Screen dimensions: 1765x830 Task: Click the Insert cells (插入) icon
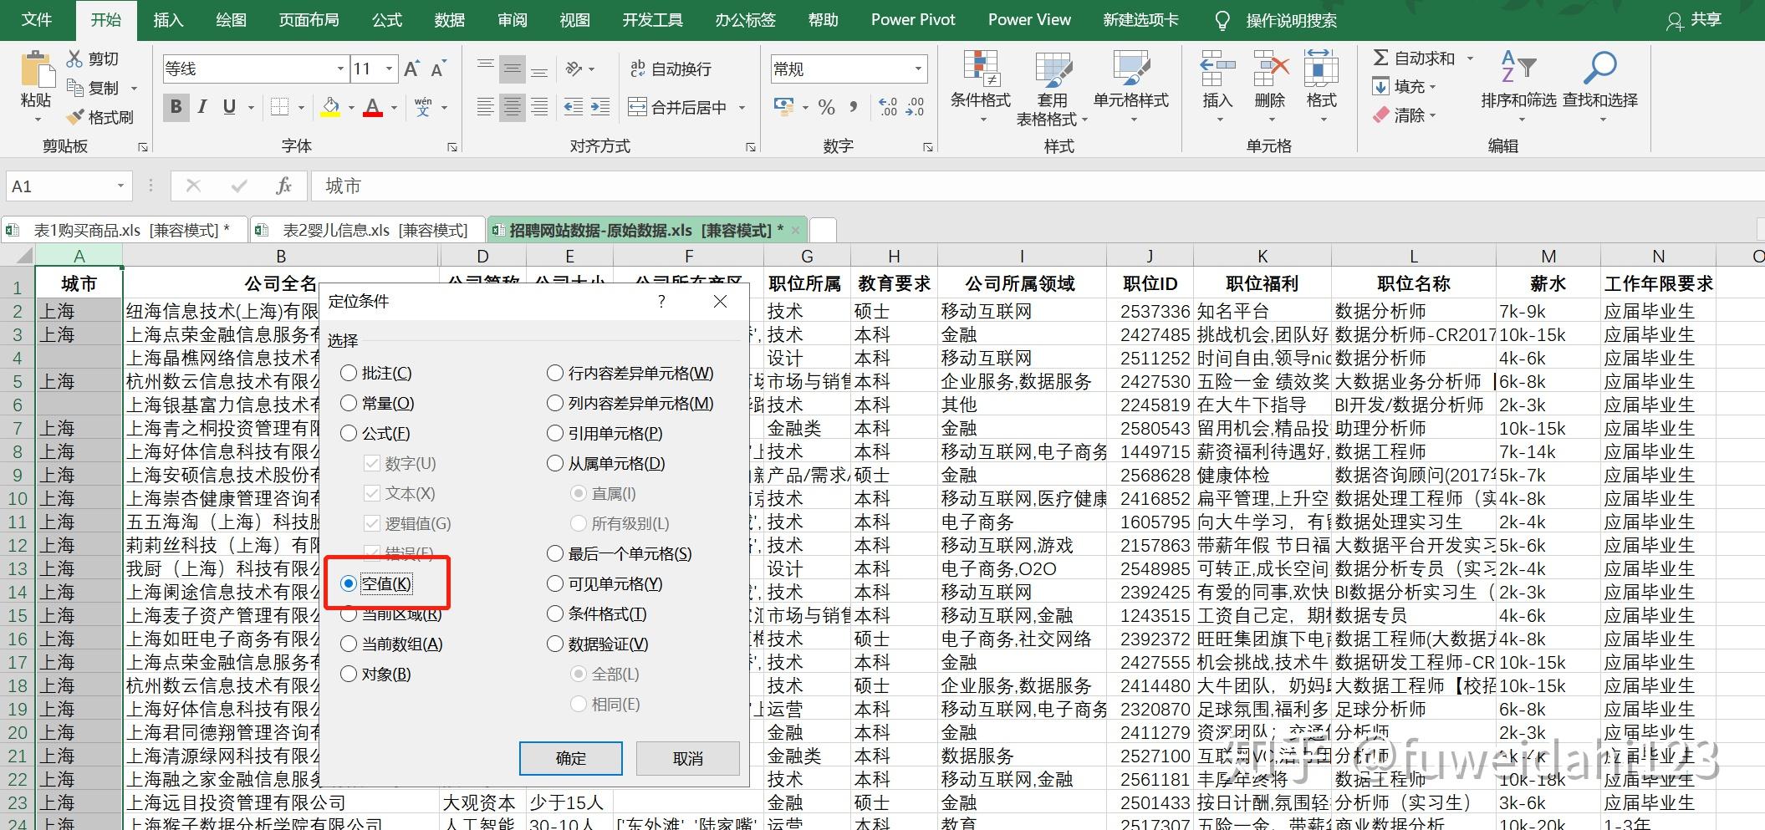(x=1217, y=69)
